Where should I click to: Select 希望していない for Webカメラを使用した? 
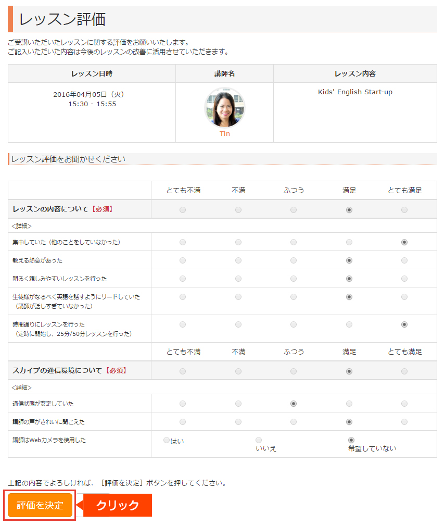click(351, 440)
